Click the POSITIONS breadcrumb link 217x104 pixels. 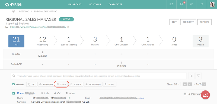point(24,11)
